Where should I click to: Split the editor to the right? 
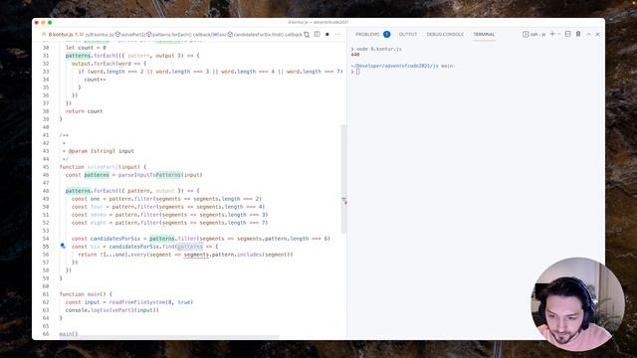click(318, 35)
